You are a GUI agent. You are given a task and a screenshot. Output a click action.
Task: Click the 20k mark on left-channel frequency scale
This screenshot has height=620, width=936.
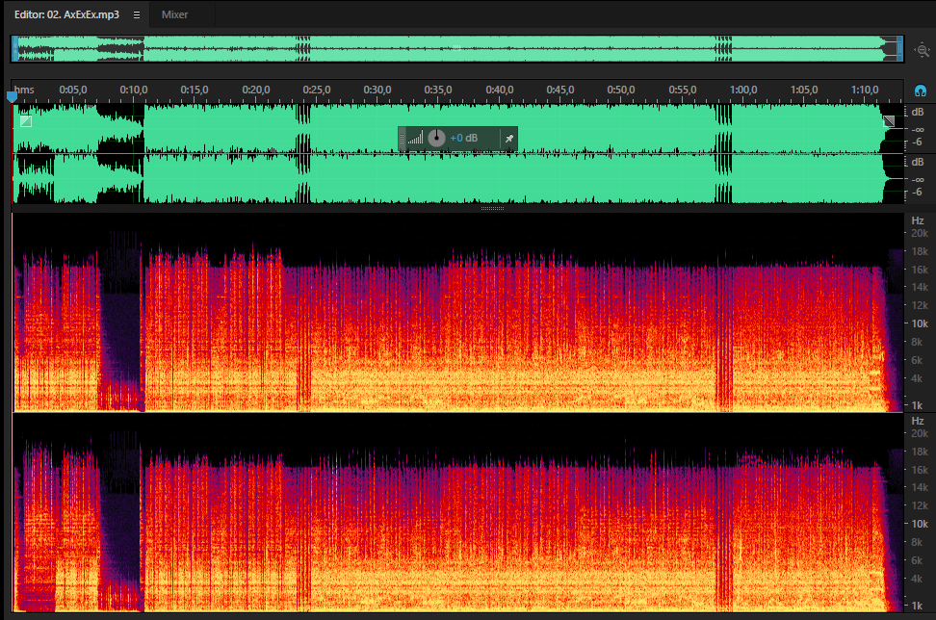click(920, 233)
